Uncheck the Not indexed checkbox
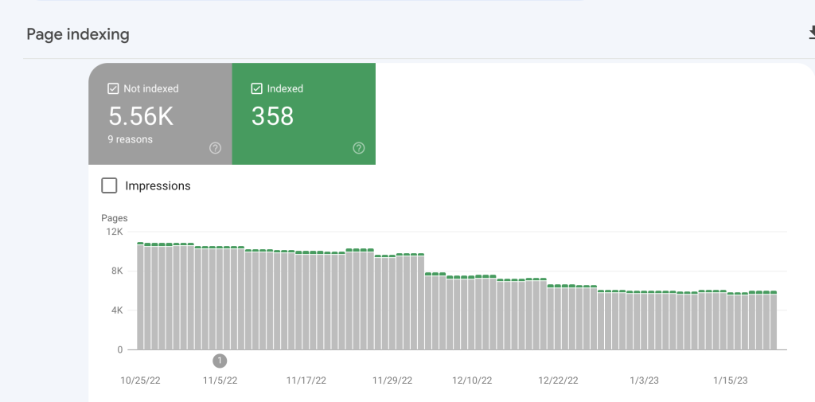Image resolution: width=815 pixels, height=402 pixels. pyautogui.click(x=113, y=88)
